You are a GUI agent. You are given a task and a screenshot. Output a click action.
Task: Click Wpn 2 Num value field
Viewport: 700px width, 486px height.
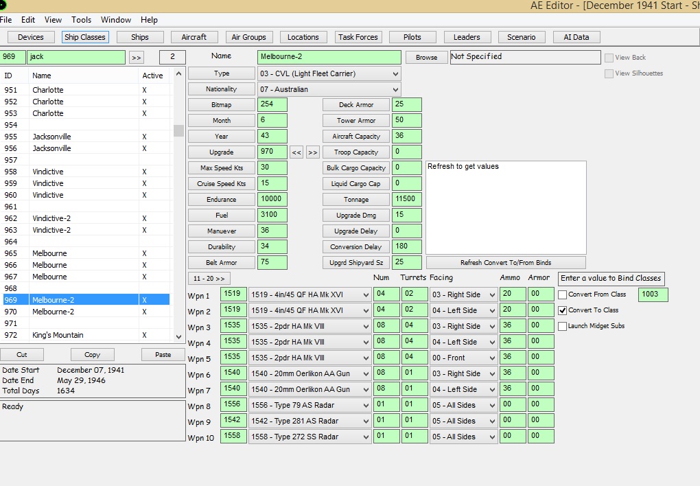coord(386,310)
